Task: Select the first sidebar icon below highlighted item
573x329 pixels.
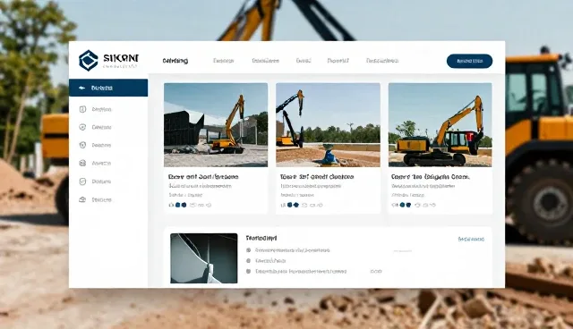Action: pyautogui.click(x=82, y=109)
